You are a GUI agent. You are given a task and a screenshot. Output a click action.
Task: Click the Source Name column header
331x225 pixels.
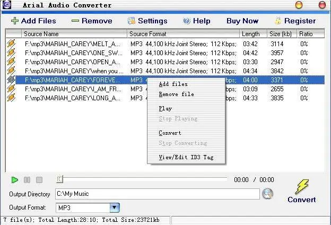pyautogui.click(x=74, y=34)
